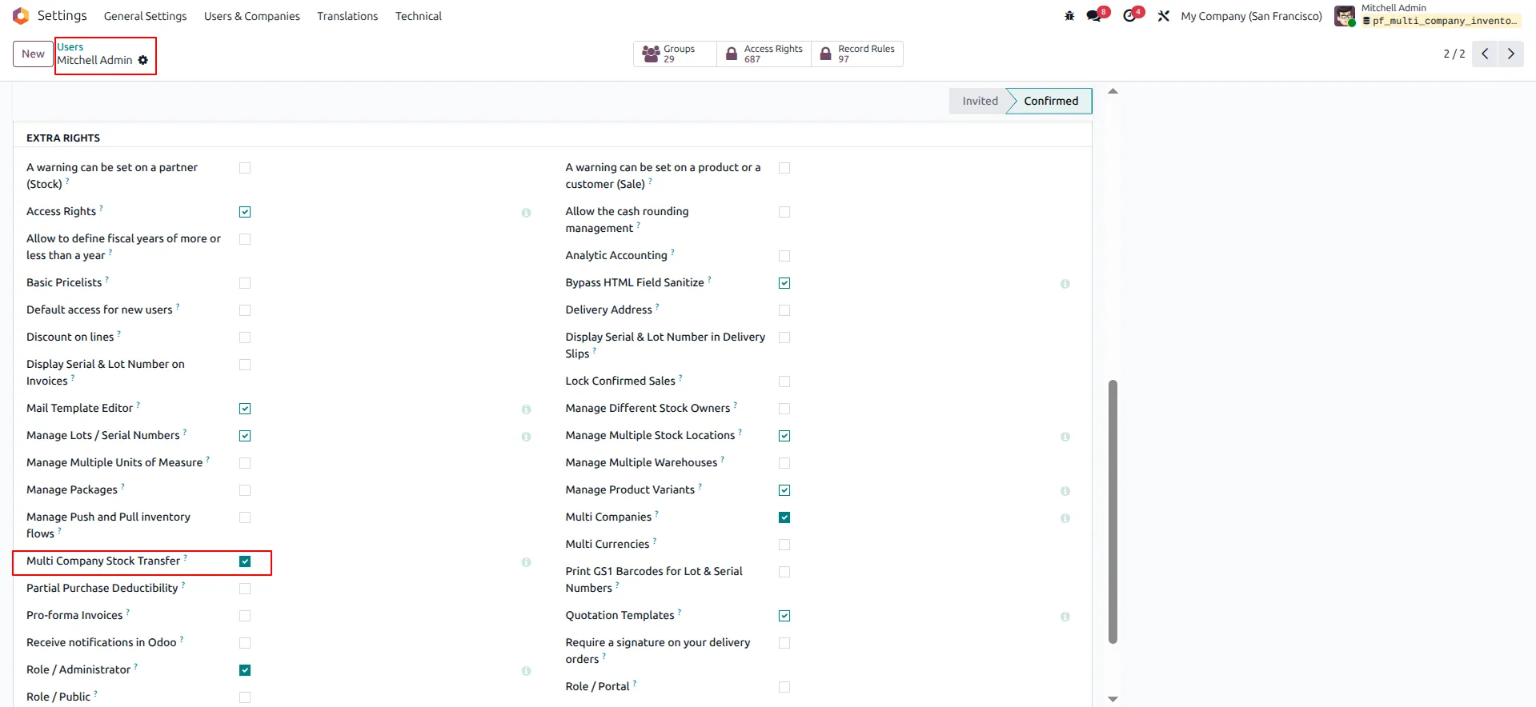Viewport: 1536px width, 707px height.
Task: Click the vertical scrollbar of the form
Action: (x=1113, y=512)
